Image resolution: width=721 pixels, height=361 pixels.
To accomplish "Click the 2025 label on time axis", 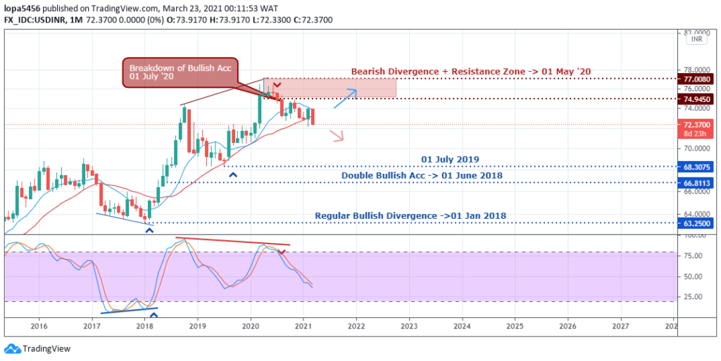I will [x=515, y=326].
